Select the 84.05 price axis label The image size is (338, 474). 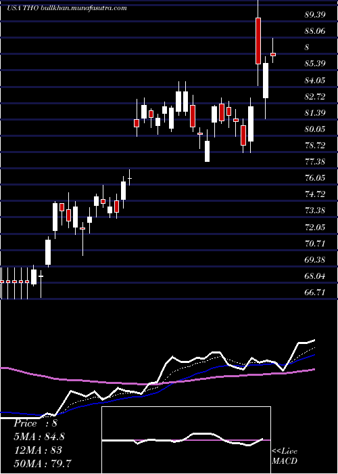315,80
